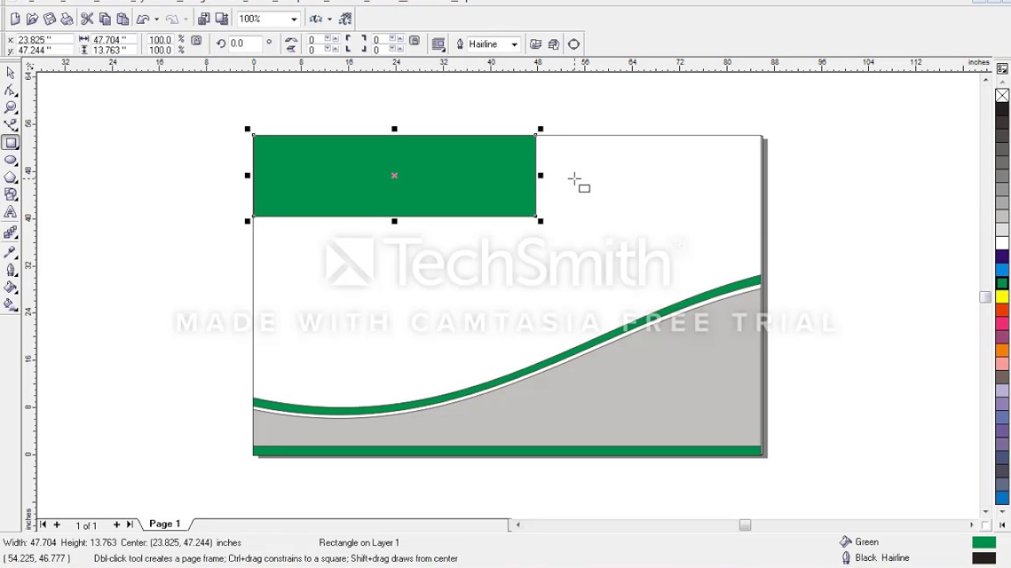The width and height of the screenshot is (1011, 568).
Task: Select the Text tool
Action: pyautogui.click(x=10, y=212)
